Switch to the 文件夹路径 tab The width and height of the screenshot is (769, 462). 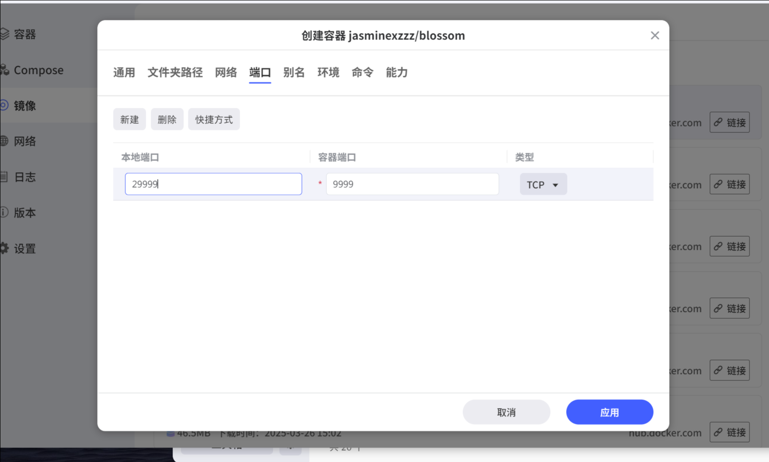pyautogui.click(x=175, y=73)
